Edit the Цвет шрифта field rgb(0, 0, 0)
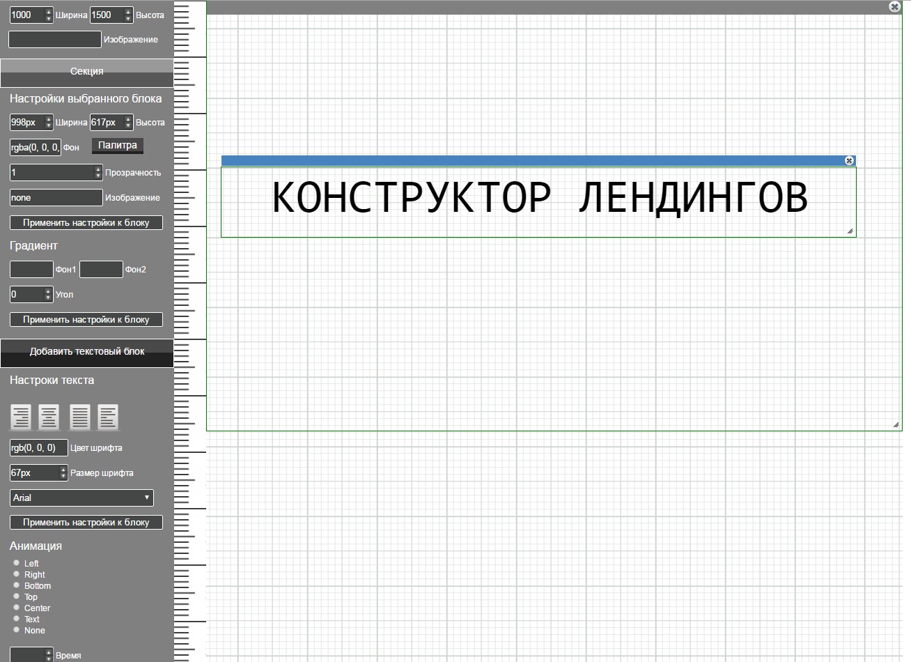Image resolution: width=911 pixels, height=662 pixels. 38,447
